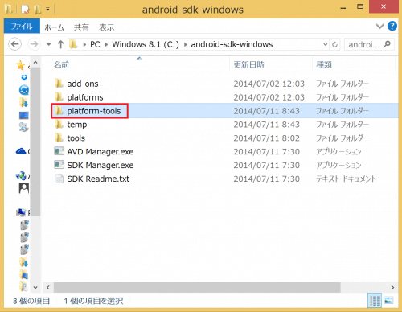The height and width of the screenshot is (312, 402).
Task: Select the SDK Manager.exe application icon
Action: click(x=59, y=165)
